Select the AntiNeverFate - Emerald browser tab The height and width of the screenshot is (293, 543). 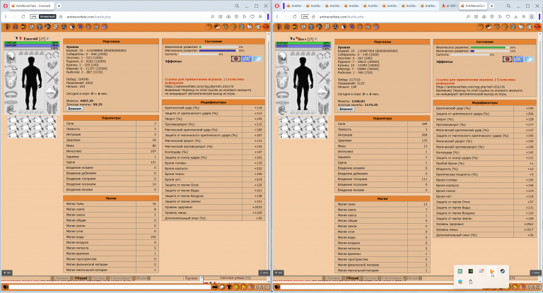(31, 6)
